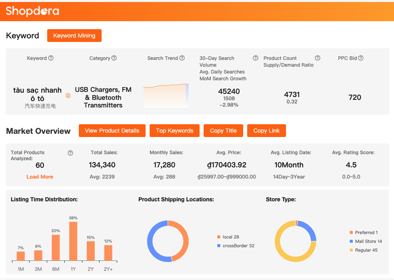Screen dimensions: 394x280
Task: Copy the keyword using the copy icon
Action: pyautogui.click(x=68, y=95)
